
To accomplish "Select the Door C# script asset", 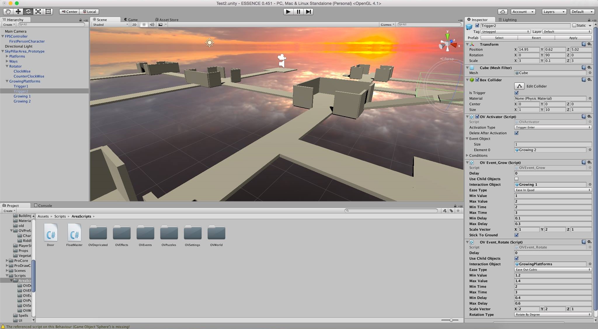I will point(51,235).
